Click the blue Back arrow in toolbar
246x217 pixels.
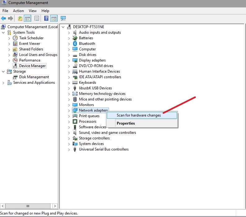point(4,19)
